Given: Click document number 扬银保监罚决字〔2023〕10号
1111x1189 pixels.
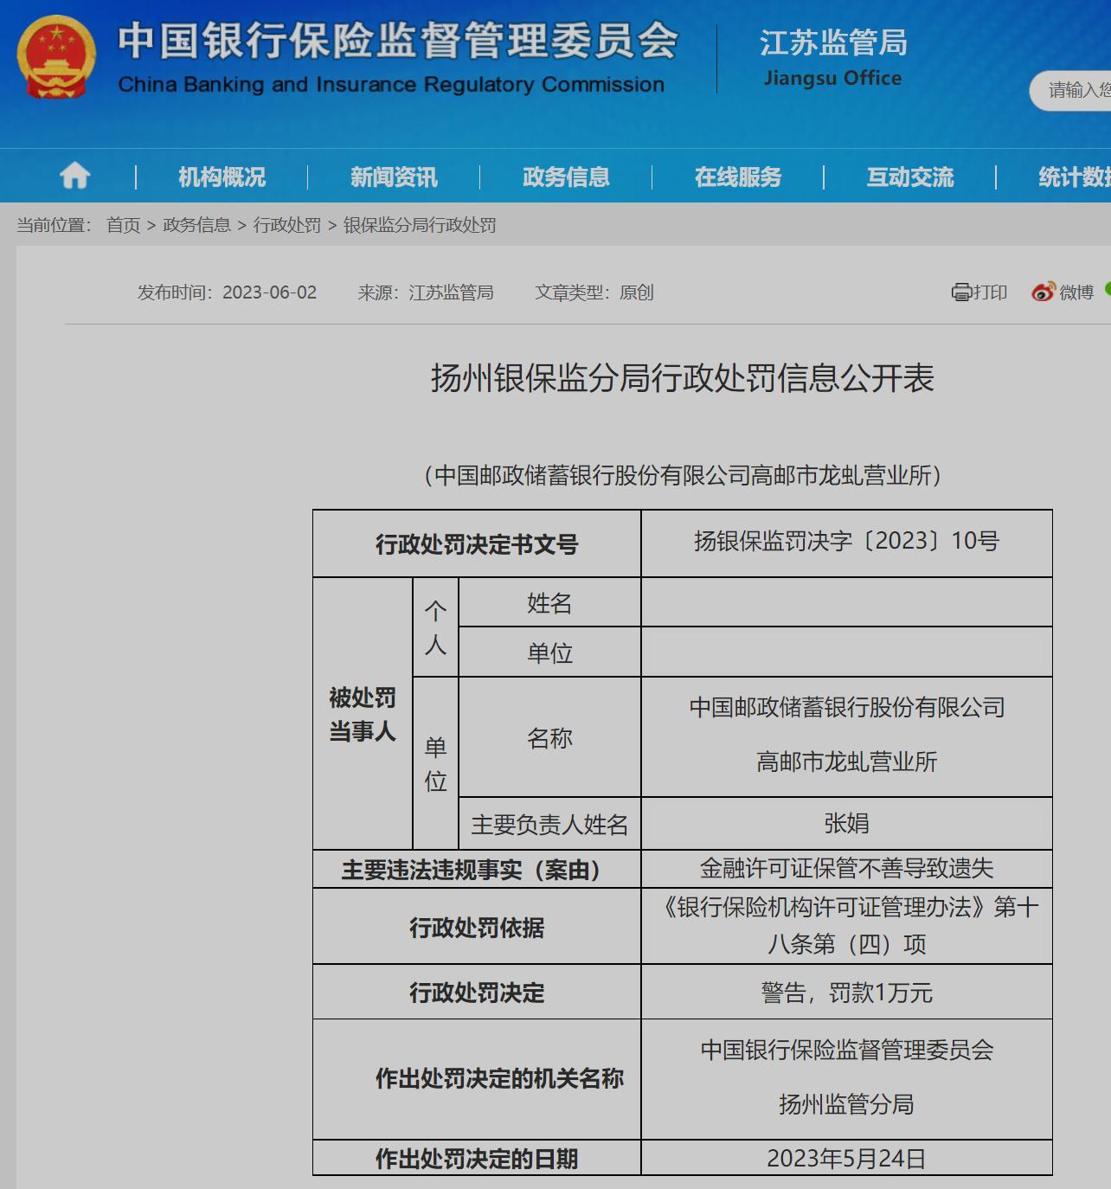Looking at the screenshot, I should tap(846, 542).
